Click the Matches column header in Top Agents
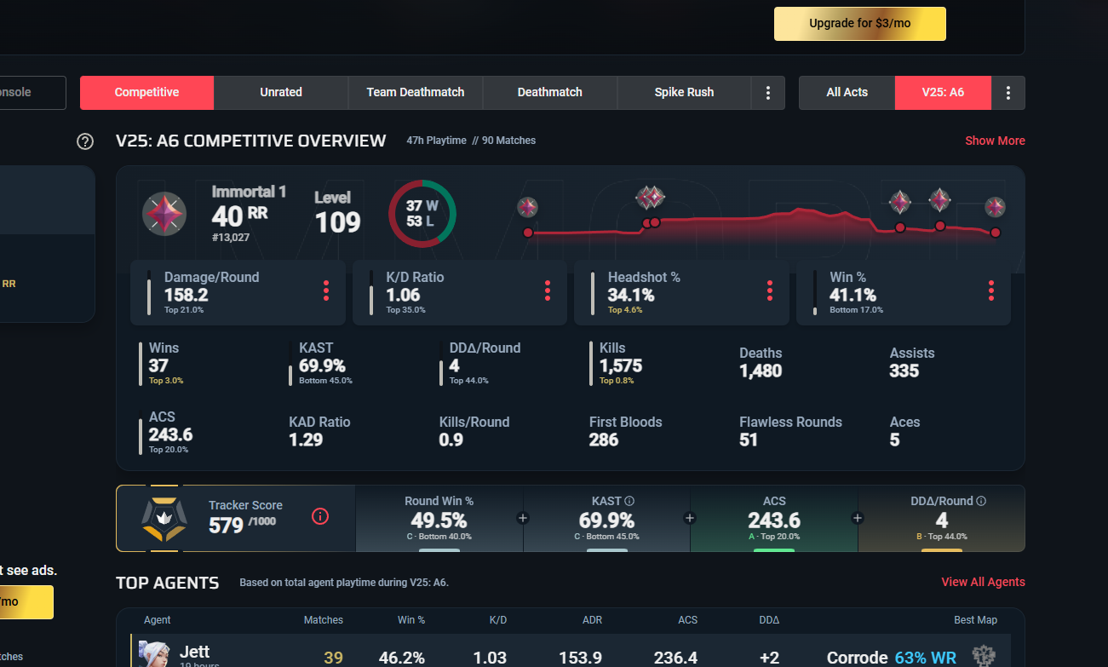 pos(324,620)
